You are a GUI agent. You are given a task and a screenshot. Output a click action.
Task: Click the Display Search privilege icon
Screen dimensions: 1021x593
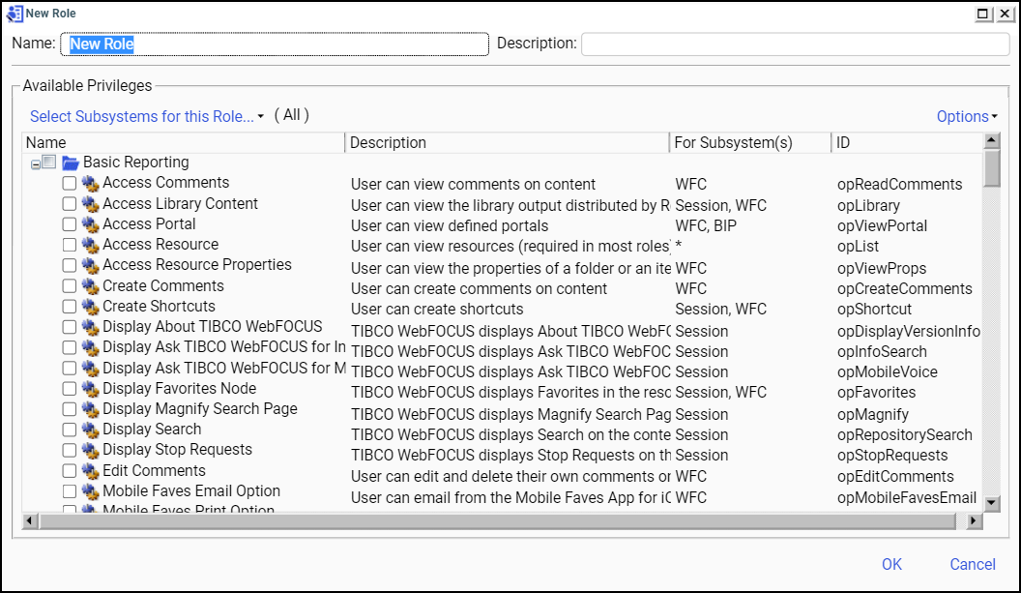[91, 430]
